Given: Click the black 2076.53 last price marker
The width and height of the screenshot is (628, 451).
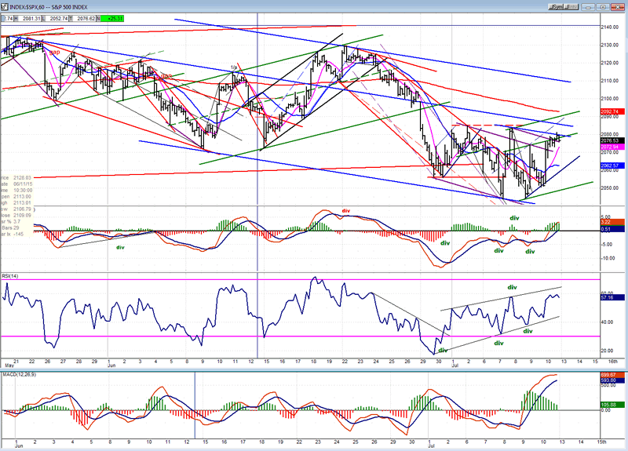Looking at the screenshot, I should [612, 140].
